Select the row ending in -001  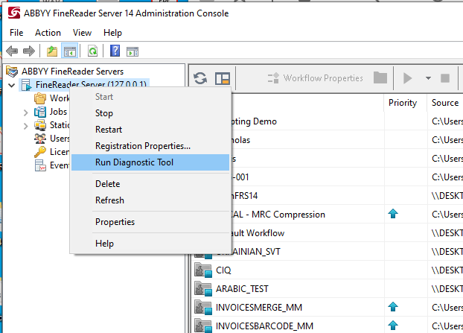click(x=328, y=177)
